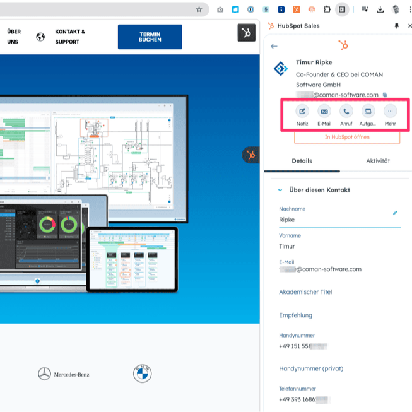Image resolution: width=412 pixels, height=412 pixels.
Task: Log an Anruf for the contact
Action: point(346,115)
